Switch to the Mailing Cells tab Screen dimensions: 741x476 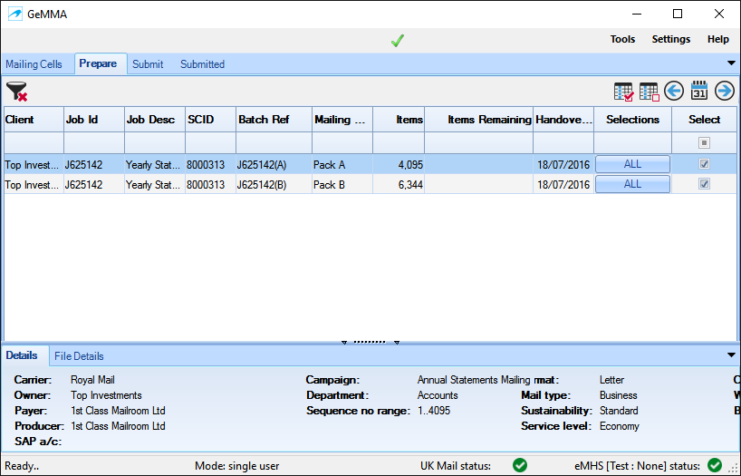pyautogui.click(x=34, y=64)
